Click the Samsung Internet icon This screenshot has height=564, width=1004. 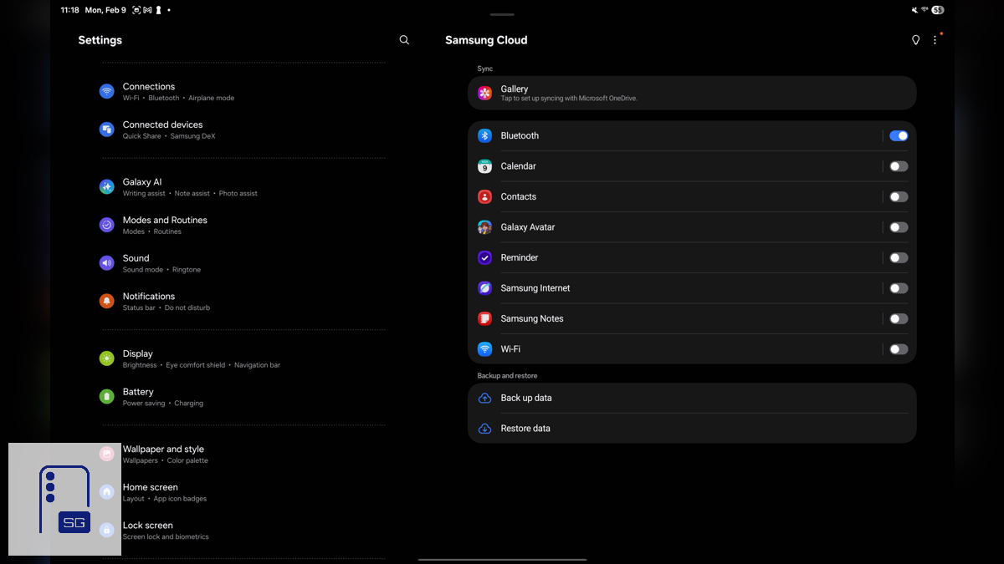484,288
